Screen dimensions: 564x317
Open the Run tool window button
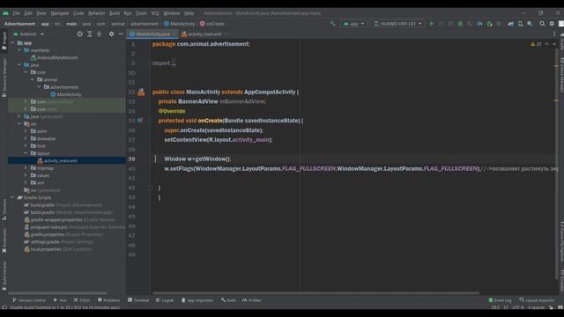[x=60, y=300]
